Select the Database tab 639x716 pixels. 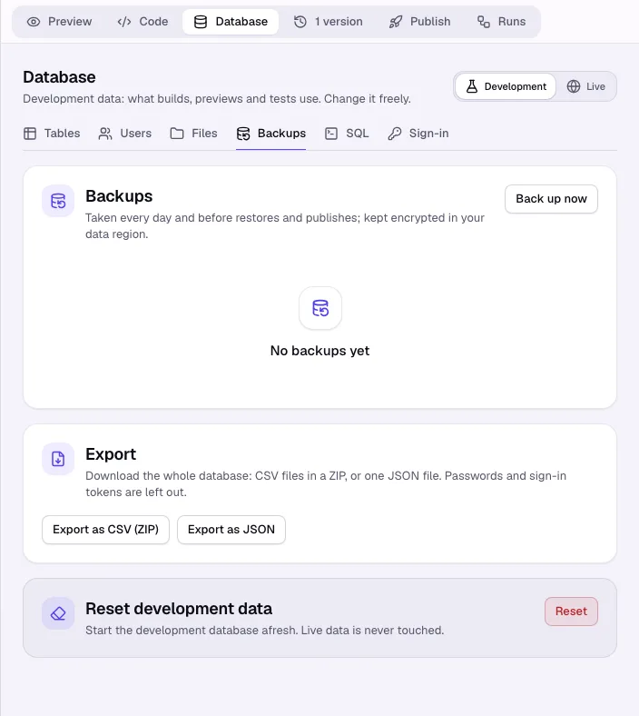click(x=231, y=22)
